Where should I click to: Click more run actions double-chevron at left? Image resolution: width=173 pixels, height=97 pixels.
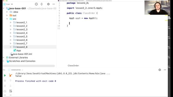coord(5,95)
